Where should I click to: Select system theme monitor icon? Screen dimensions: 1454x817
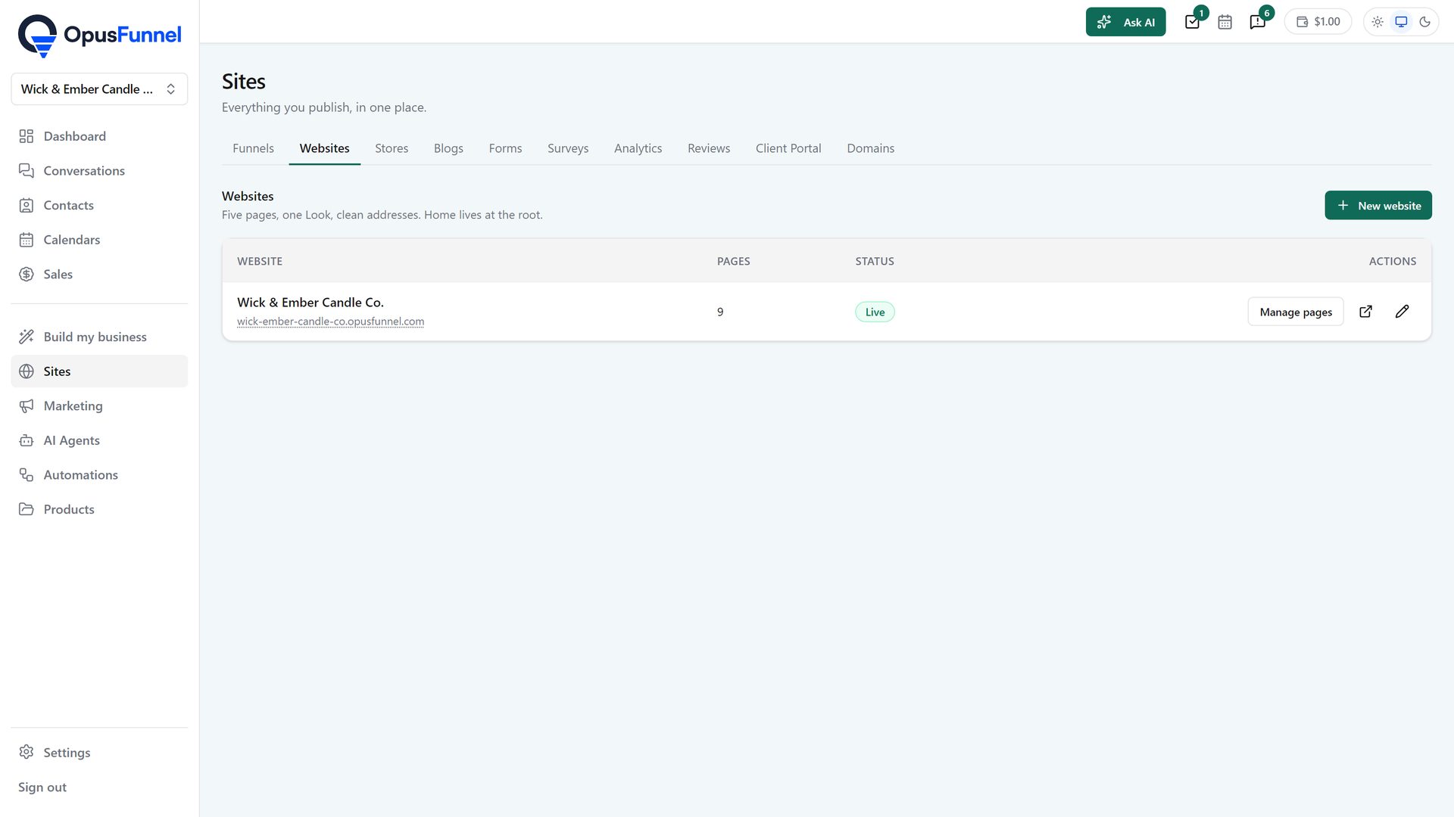[x=1401, y=22]
